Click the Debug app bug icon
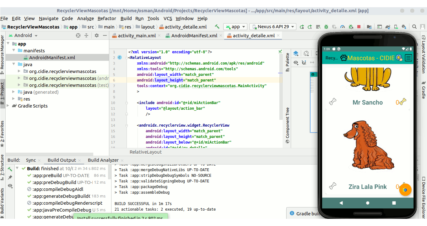The image size is (427, 226). 326,27
